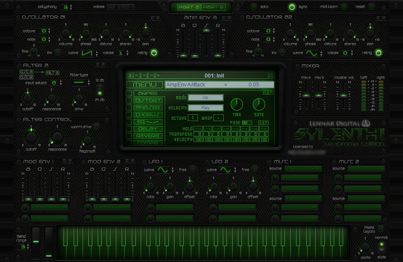Click the Filter A resonance knob

tap(51, 98)
